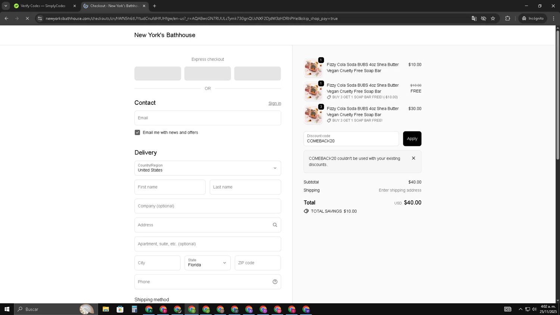This screenshot has width=560, height=315.
Task: Uncheck Email me with news and offers
Action: 137,132
